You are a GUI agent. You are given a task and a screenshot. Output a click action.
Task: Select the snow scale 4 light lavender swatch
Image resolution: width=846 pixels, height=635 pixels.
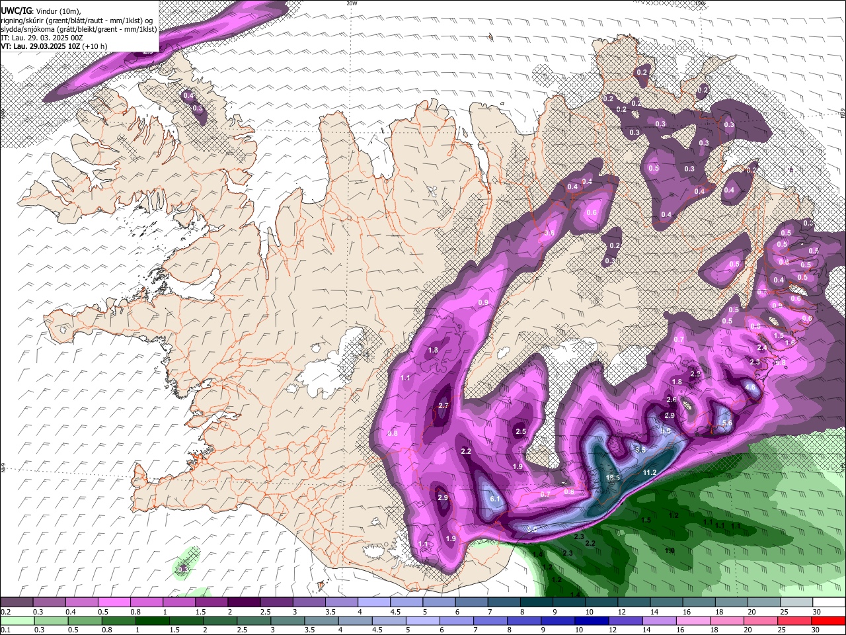click(374, 602)
